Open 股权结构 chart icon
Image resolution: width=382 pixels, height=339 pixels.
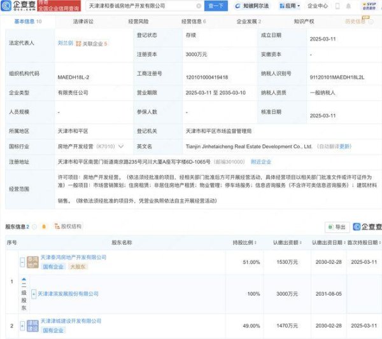point(57,226)
